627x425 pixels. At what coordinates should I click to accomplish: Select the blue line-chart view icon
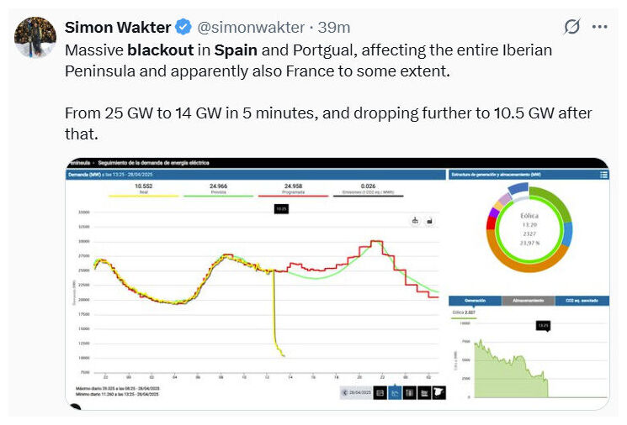click(395, 393)
